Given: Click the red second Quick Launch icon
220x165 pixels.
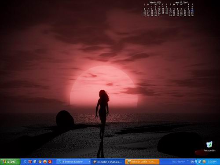Looking at the screenshot, I should pos(30,162).
